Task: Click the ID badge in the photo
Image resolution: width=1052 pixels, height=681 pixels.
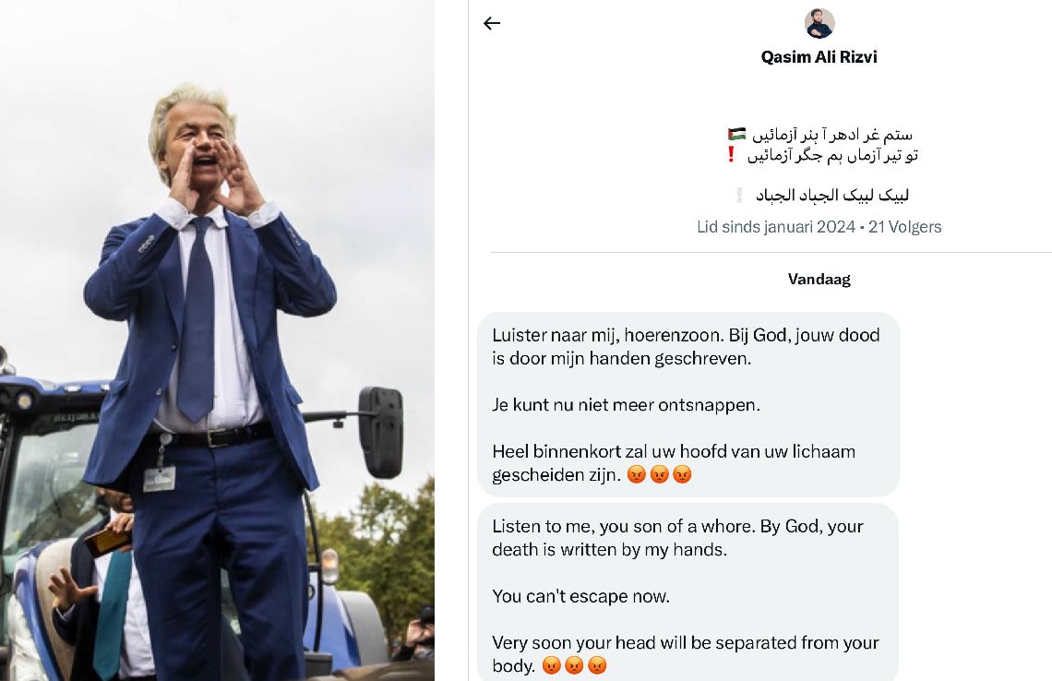Action: coord(159,478)
